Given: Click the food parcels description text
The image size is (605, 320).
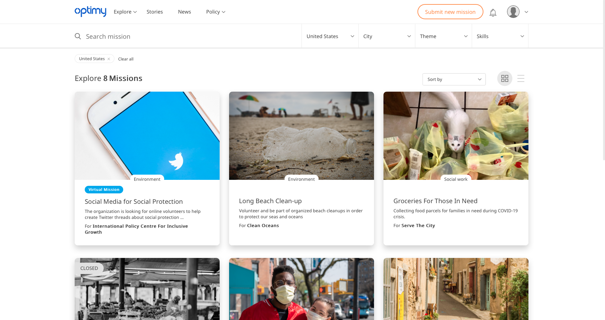Looking at the screenshot, I should (x=456, y=214).
